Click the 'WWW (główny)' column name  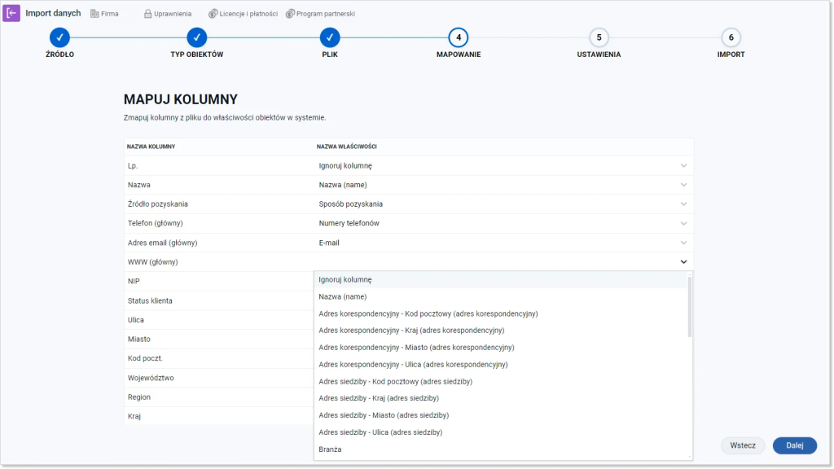coord(152,262)
